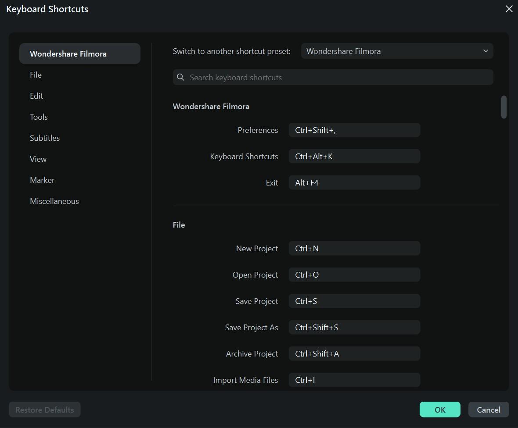This screenshot has width=518, height=428.
Task: Edit the Save Project Ctrl+S field
Action: coord(354,301)
